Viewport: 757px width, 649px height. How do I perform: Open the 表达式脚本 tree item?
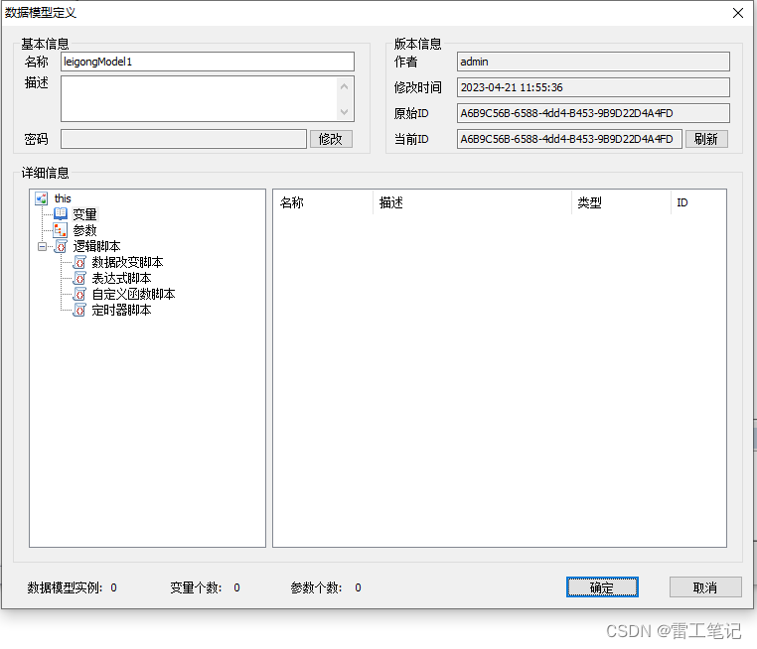[x=121, y=278]
